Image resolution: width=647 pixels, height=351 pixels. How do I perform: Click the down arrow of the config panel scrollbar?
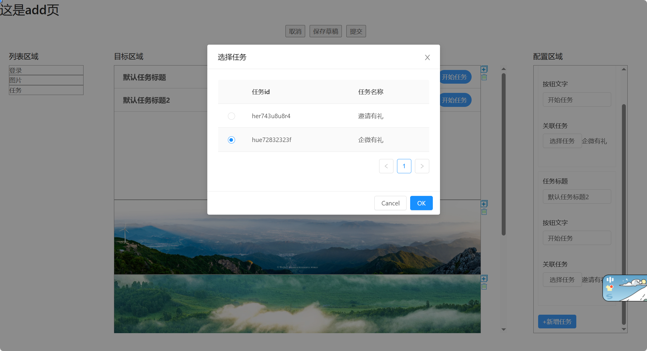click(624, 329)
